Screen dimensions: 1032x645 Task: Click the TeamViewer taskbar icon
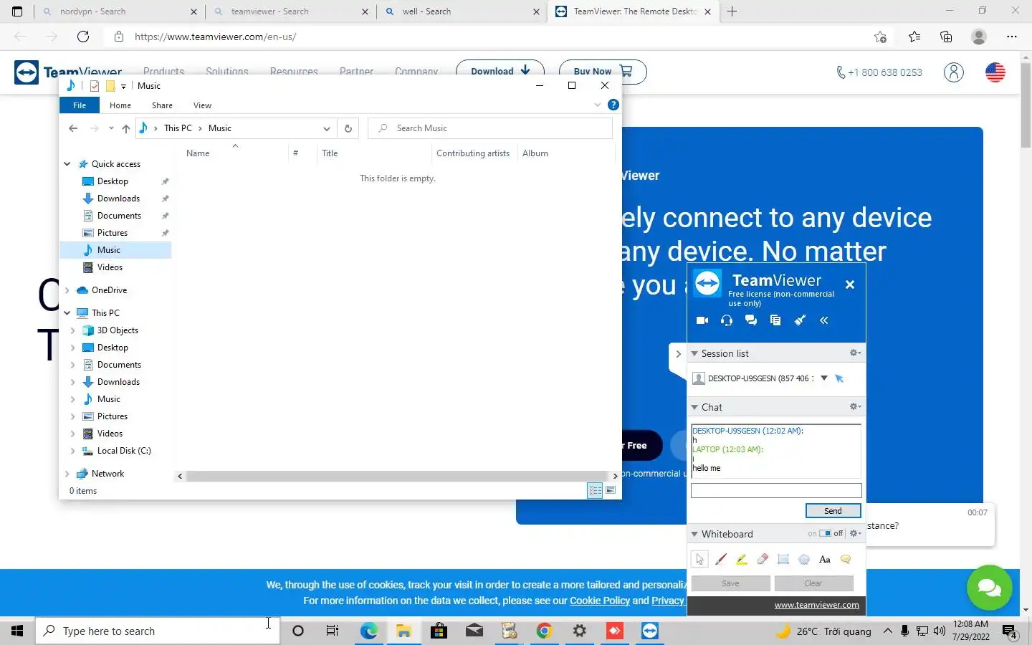(x=650, y=631)
